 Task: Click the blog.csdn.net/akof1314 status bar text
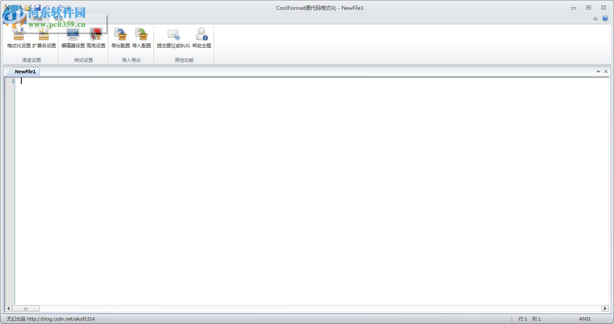(61, 319)
